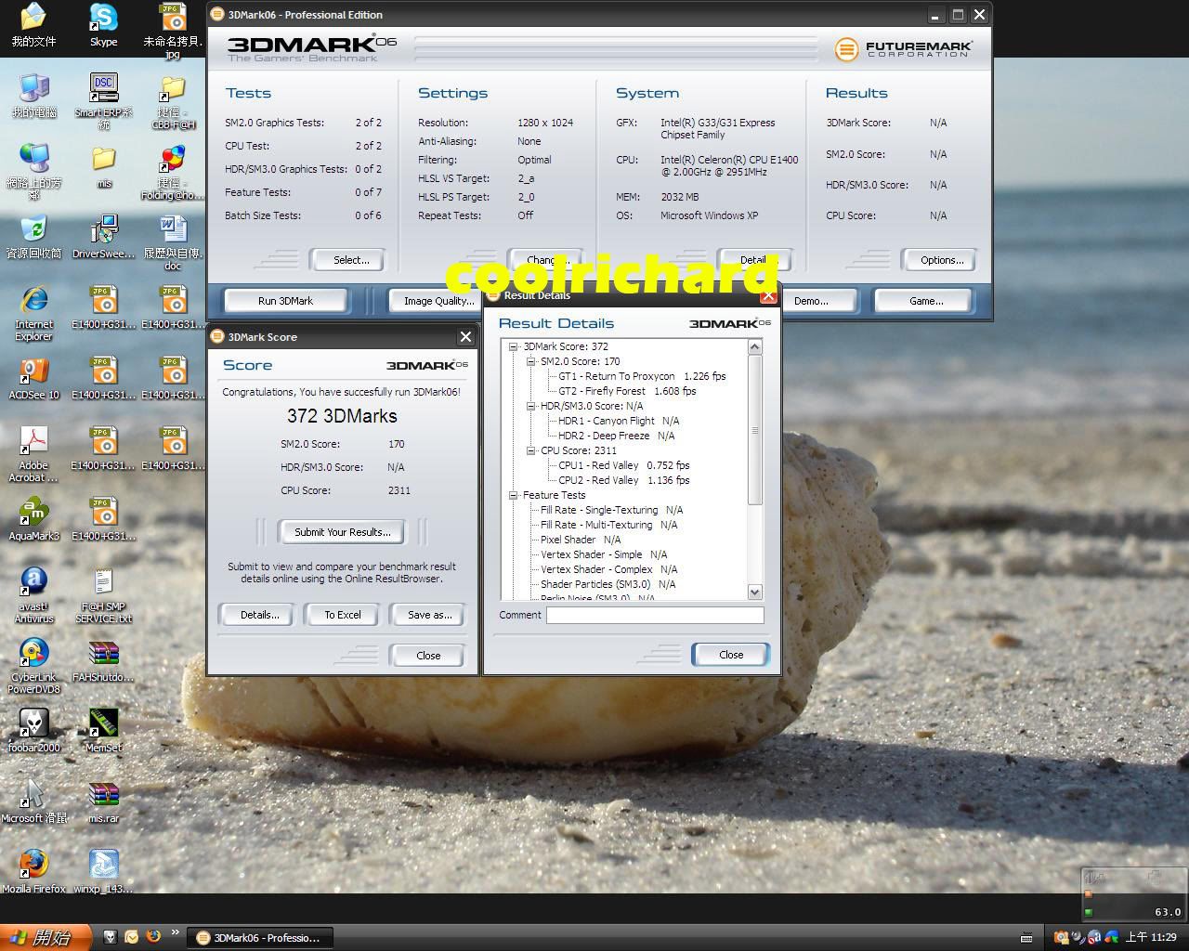Open the Image Quality settings button
Viewport: 1189px width, 951px height.
438,301
